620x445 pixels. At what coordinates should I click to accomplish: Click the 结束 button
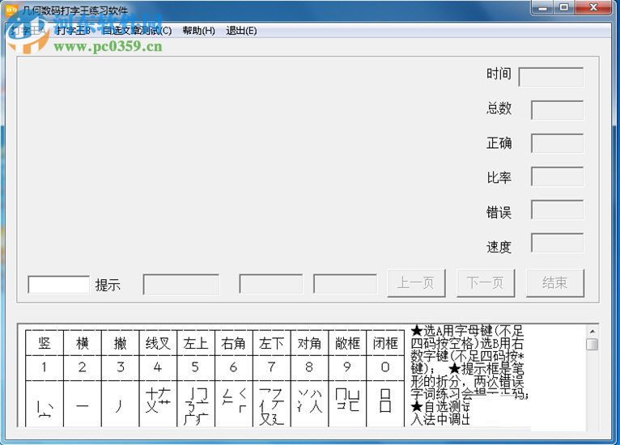[x=555, y=283]
